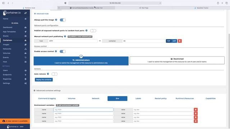Click Safari sidebar toggle icon
Viewport: 230px width, 129px height.
click(x=4, y=3)
